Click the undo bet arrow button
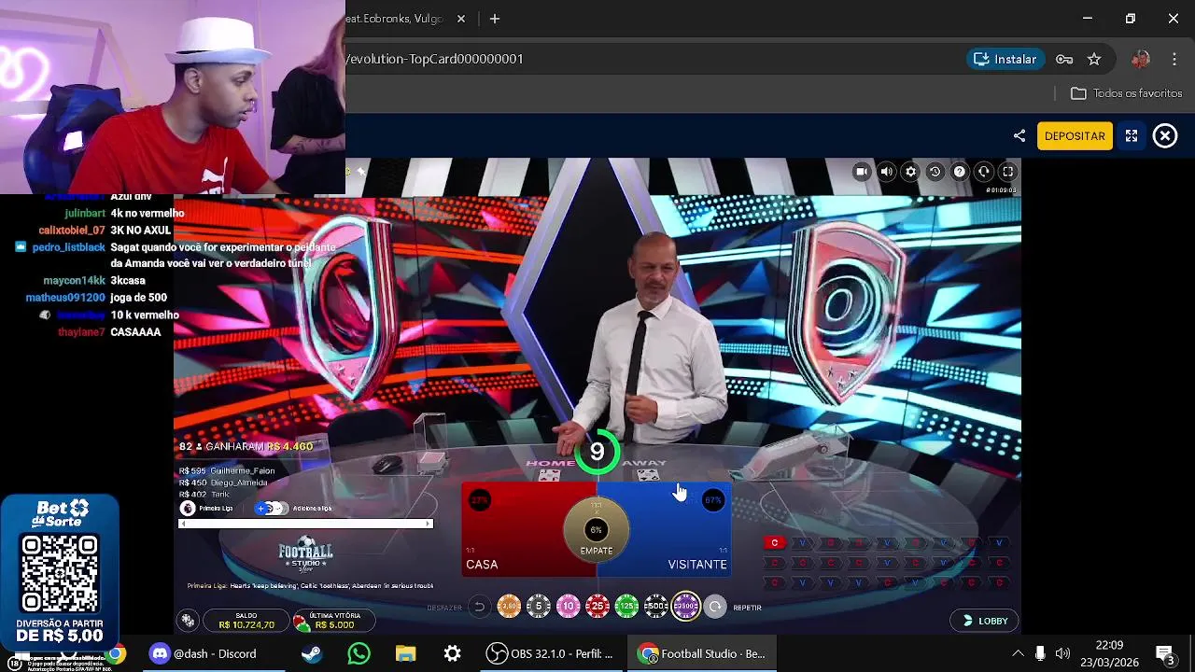 [x=479, y=608]
